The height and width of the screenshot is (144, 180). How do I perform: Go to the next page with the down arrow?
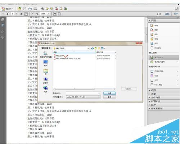[8, 14]
